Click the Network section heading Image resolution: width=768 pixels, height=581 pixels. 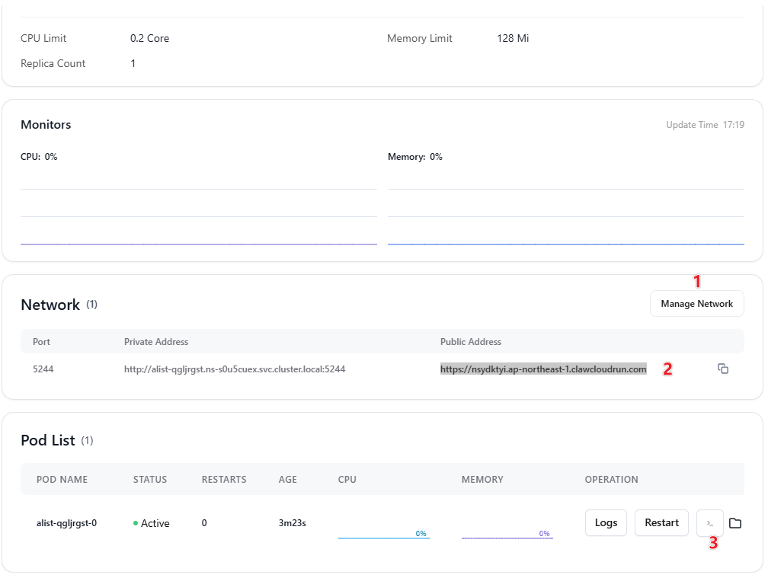pos(50,305)
